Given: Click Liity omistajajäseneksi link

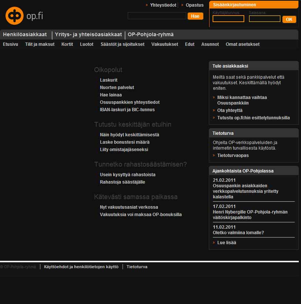Looking at the screenshot, I should [124, 150].
